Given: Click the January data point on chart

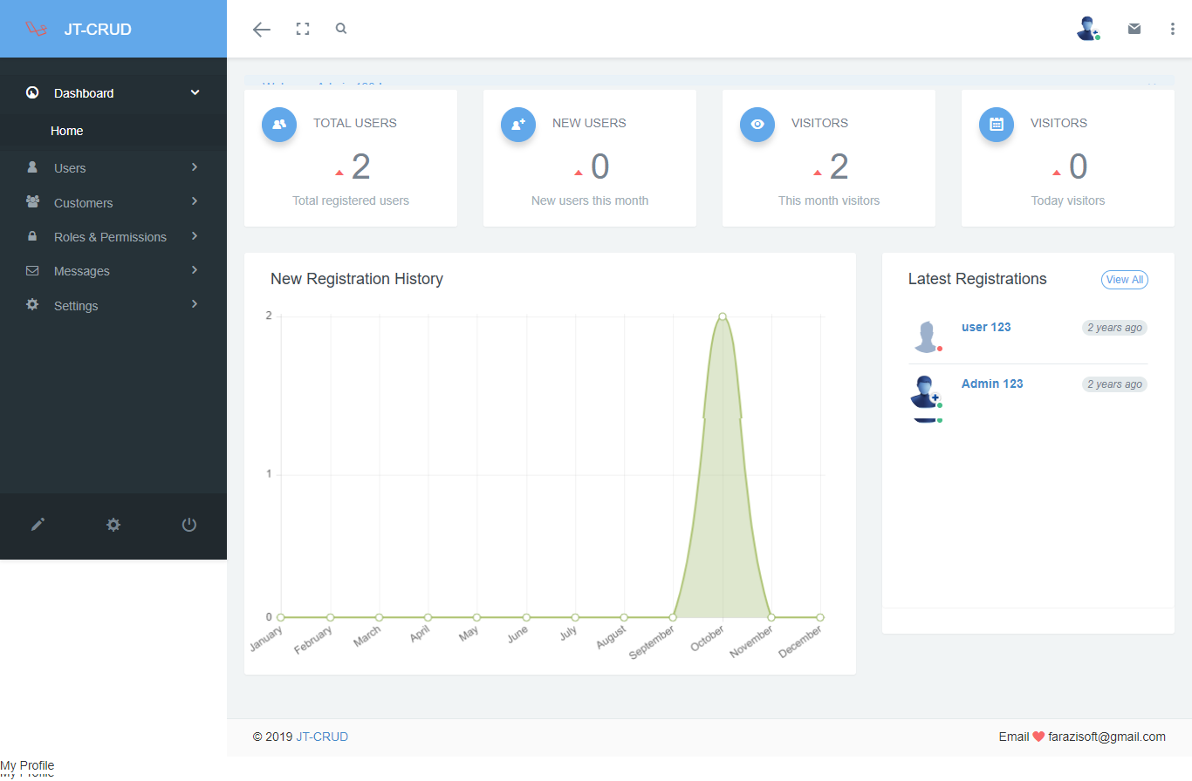Looking at the screenshot, I should click(281, 617).
